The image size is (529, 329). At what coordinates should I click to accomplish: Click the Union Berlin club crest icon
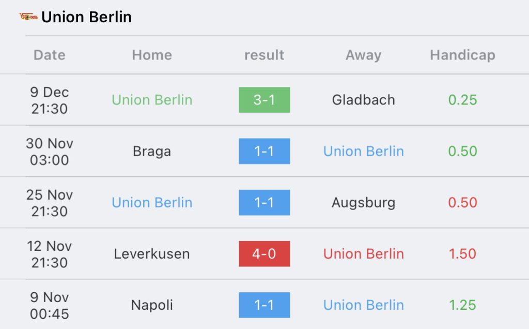(x=28, y=17)
